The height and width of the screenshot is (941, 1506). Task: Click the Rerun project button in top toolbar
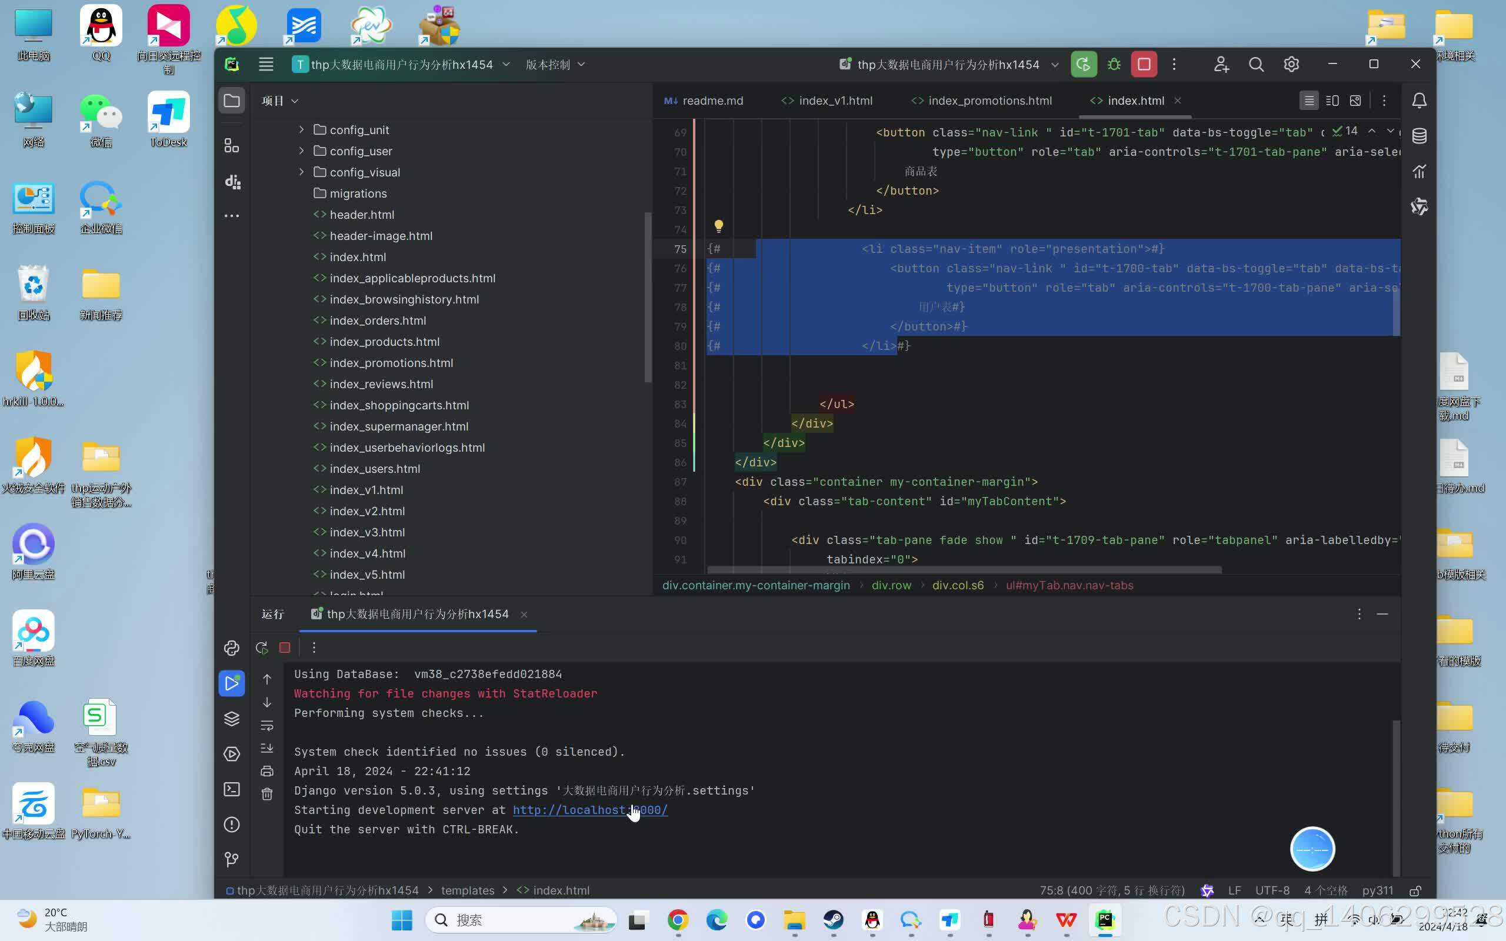pyautogui.click(x=1084, y=64)
